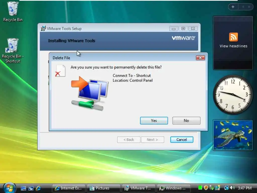
Task: Confirm deletion with the Yes button
Action: tap(154, 121)
